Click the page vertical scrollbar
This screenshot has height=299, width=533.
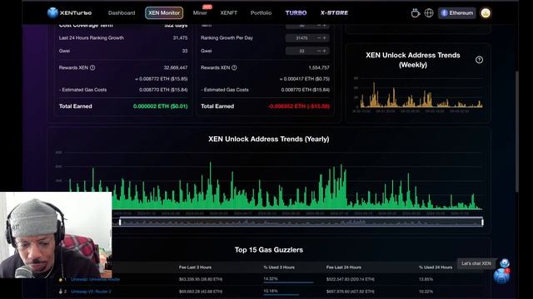[517, 131]
